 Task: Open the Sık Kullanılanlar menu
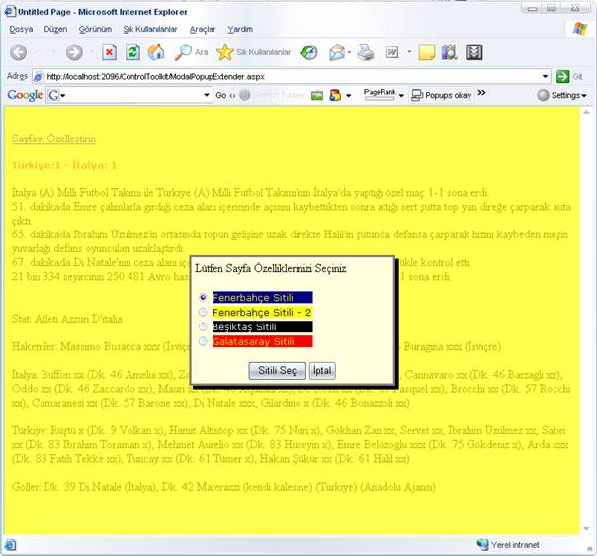150,29
